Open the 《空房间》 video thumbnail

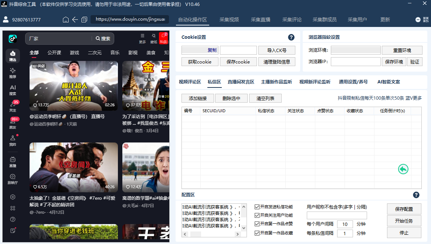74,167
